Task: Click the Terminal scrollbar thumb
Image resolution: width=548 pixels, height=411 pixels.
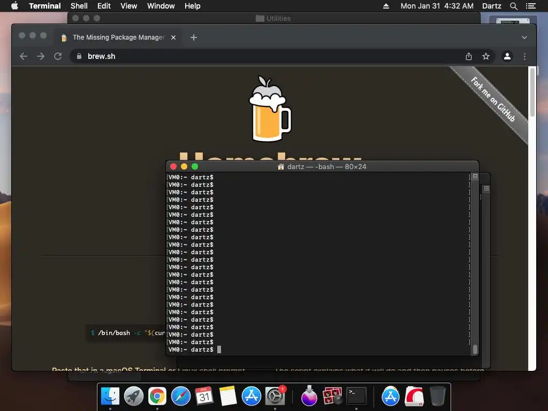Action: tap(475, 349)
